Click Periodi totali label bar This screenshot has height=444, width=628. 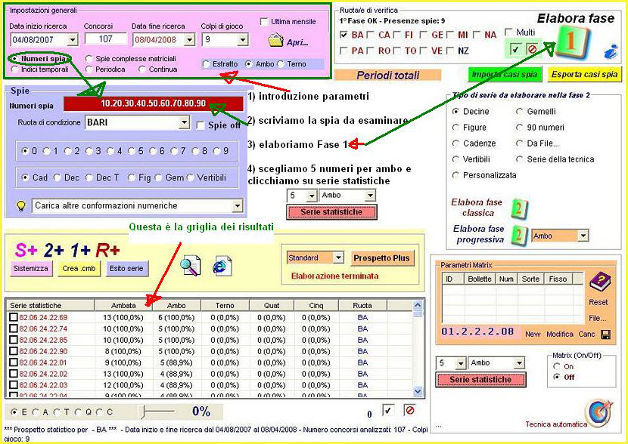pyautogui.click(x=387, y=75)
